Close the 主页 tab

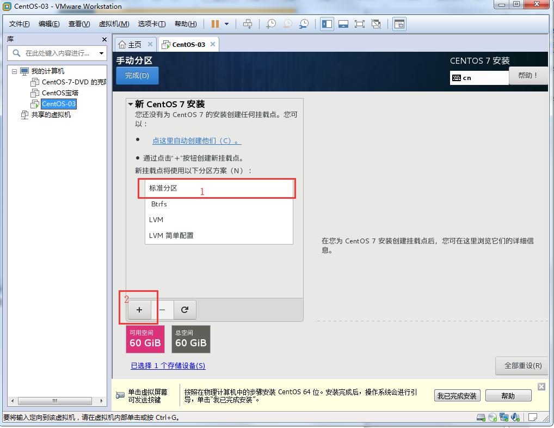click(150, 44)
